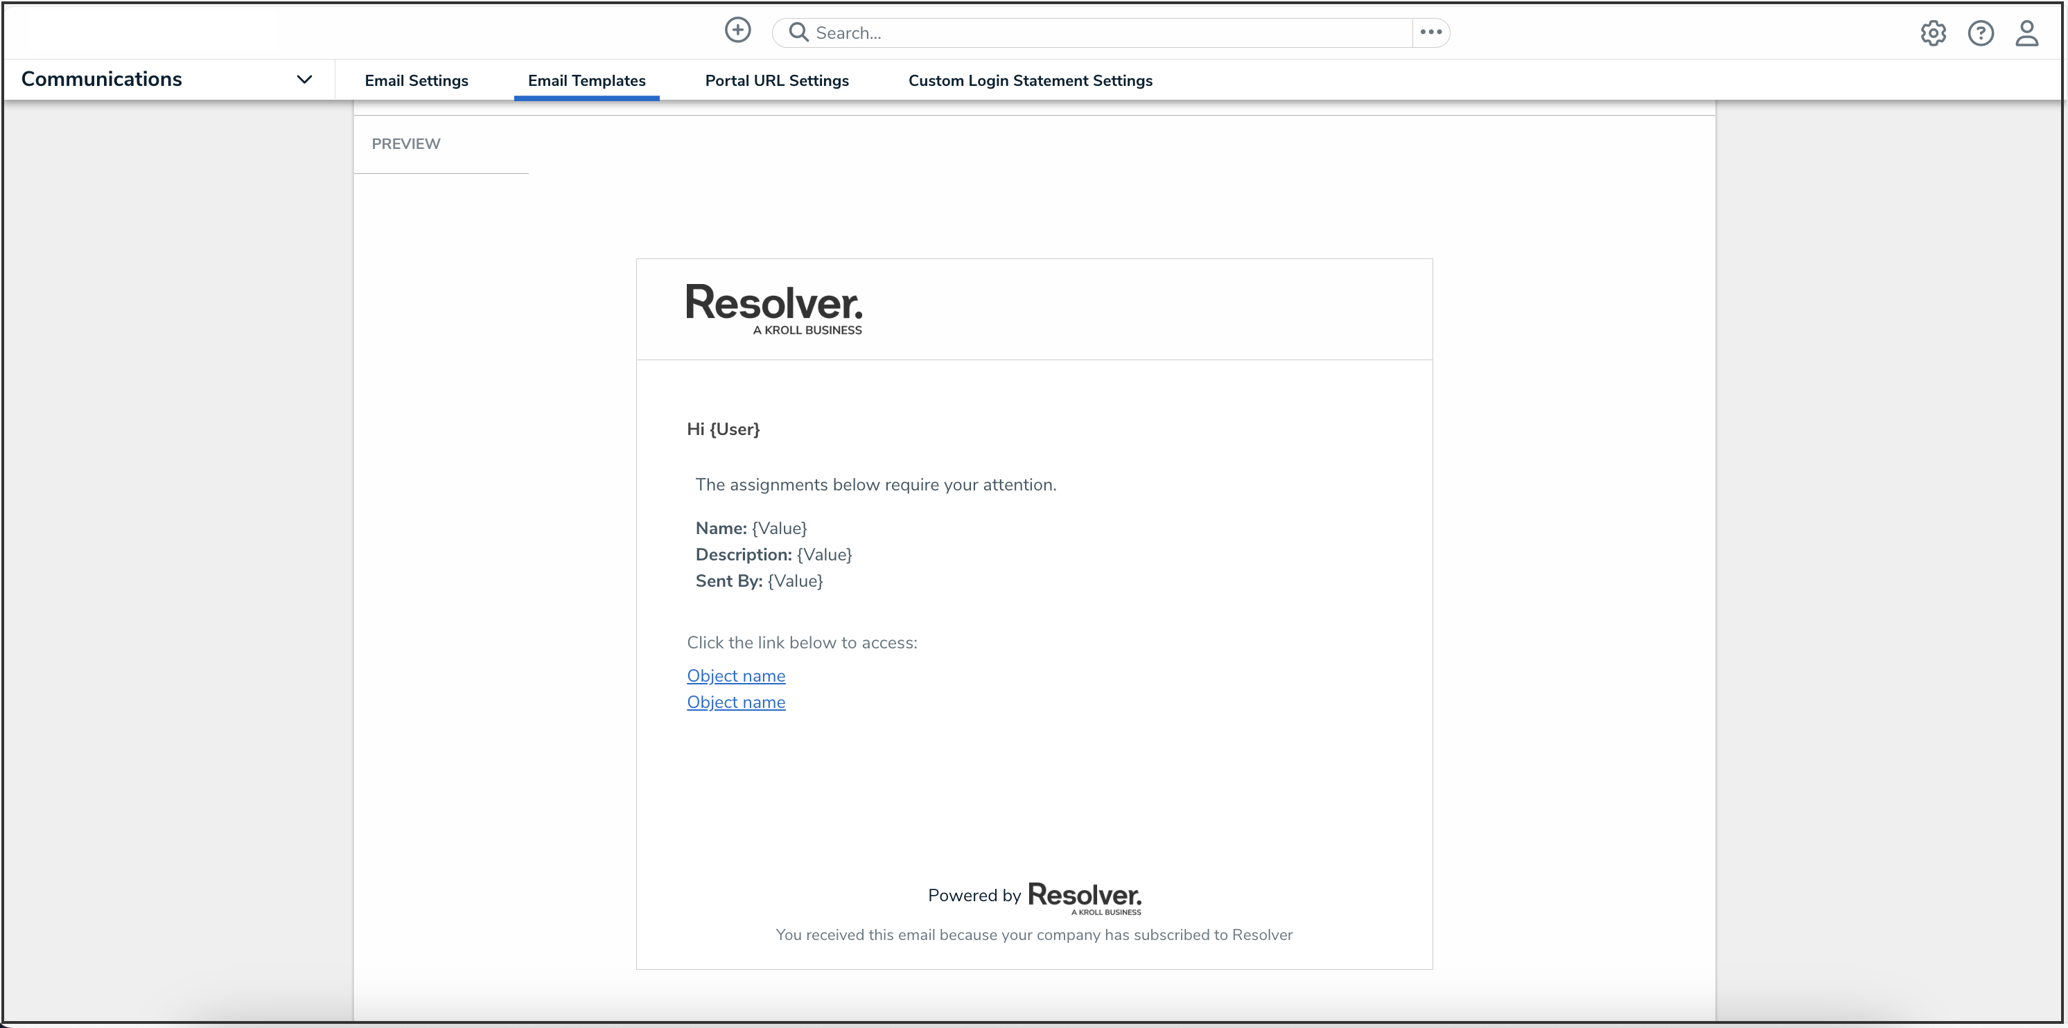The image size is (2068, 1028).
Task: Focus the Search input field
Action: click(1108, 33)
